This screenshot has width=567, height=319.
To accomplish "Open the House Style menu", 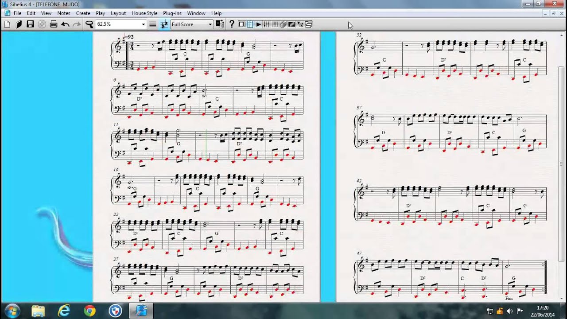I will point(144,13).
